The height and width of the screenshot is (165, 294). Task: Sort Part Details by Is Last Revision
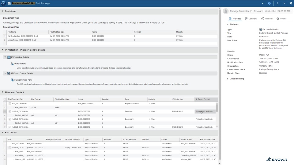point(131,140)
